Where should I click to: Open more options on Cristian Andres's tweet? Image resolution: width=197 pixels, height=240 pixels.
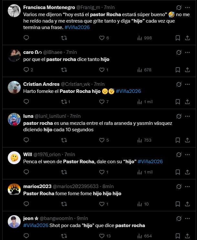pyautogui.click(x=188, y=84)
